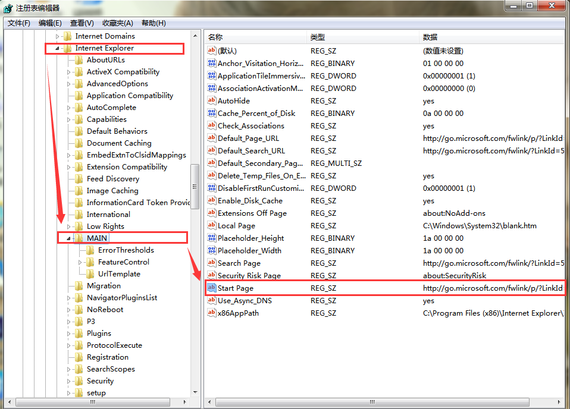Sort values by the 类型 column header
This screenshot has height=409, width=570.
point(363,37)
